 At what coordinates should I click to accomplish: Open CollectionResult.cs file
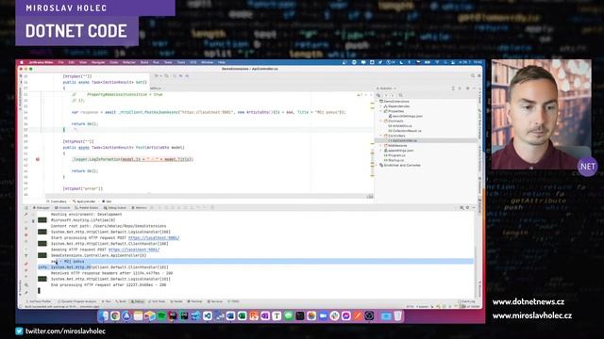point(405,131)
